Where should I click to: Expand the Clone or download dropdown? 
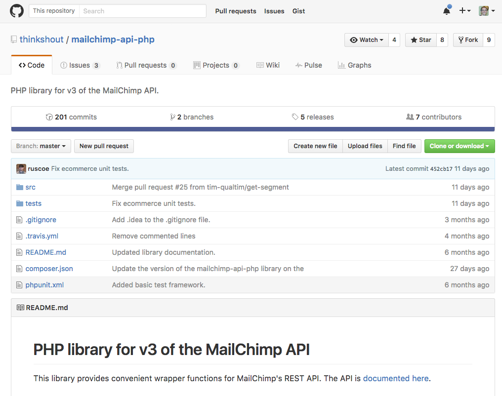460,146
